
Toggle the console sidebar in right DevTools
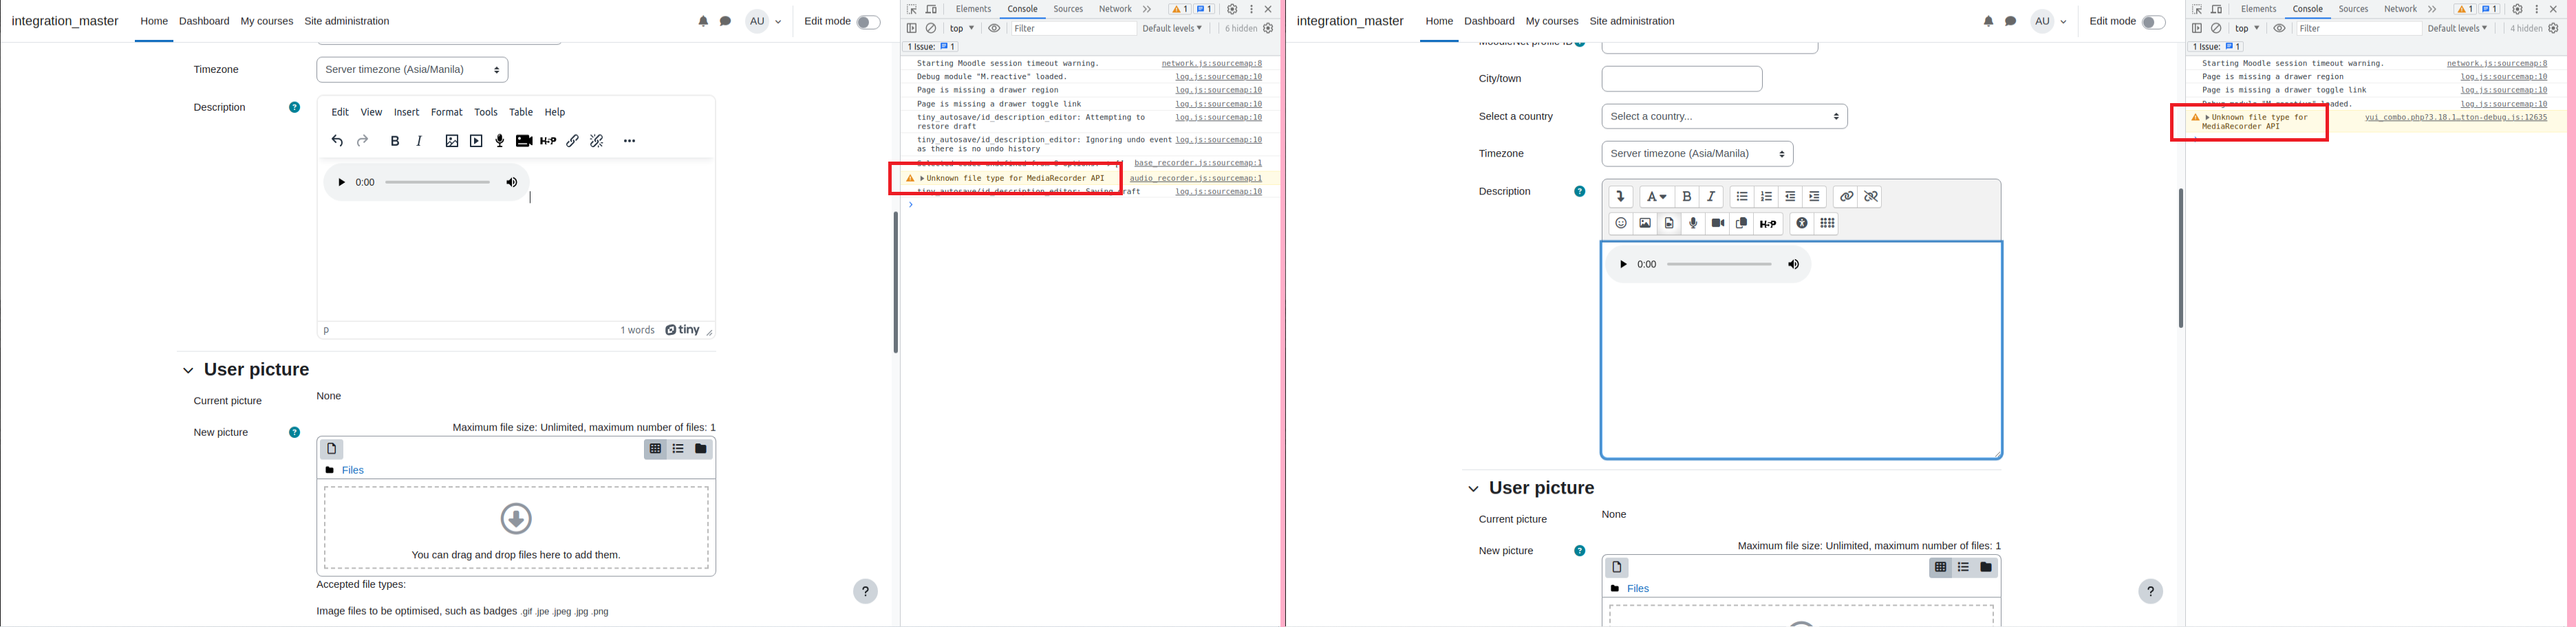[x=2197, y=29]
